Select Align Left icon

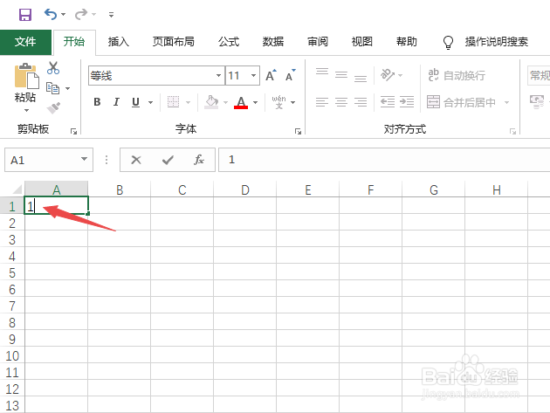point(322,102)
